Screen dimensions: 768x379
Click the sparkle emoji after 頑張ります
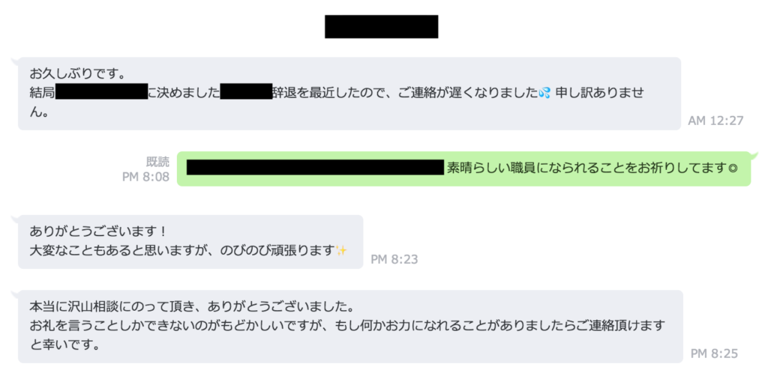(341, 251)
